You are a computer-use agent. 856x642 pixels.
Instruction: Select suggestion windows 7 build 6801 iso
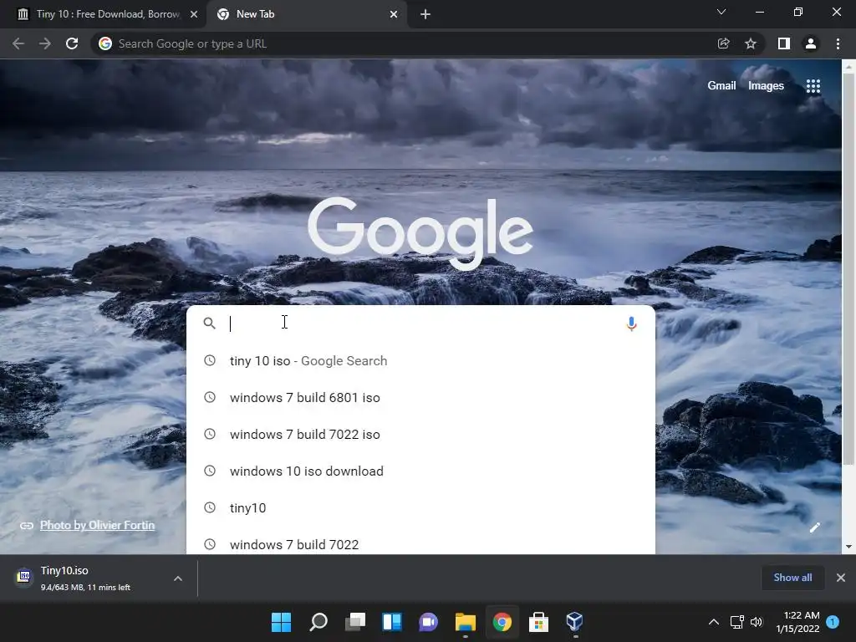(x=420, y=397)
